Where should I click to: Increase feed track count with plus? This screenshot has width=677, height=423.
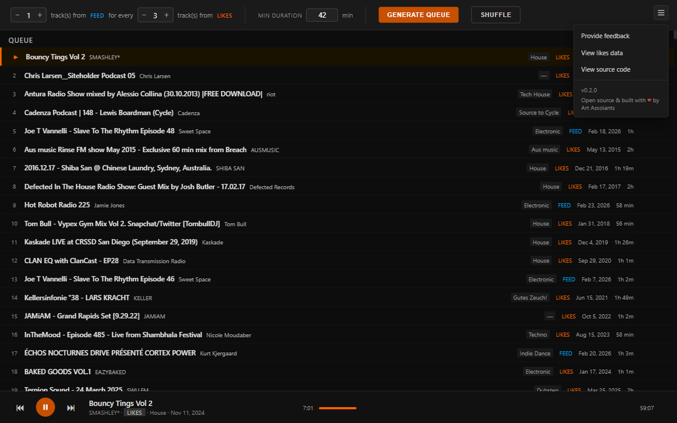click(x=40, y=15)
